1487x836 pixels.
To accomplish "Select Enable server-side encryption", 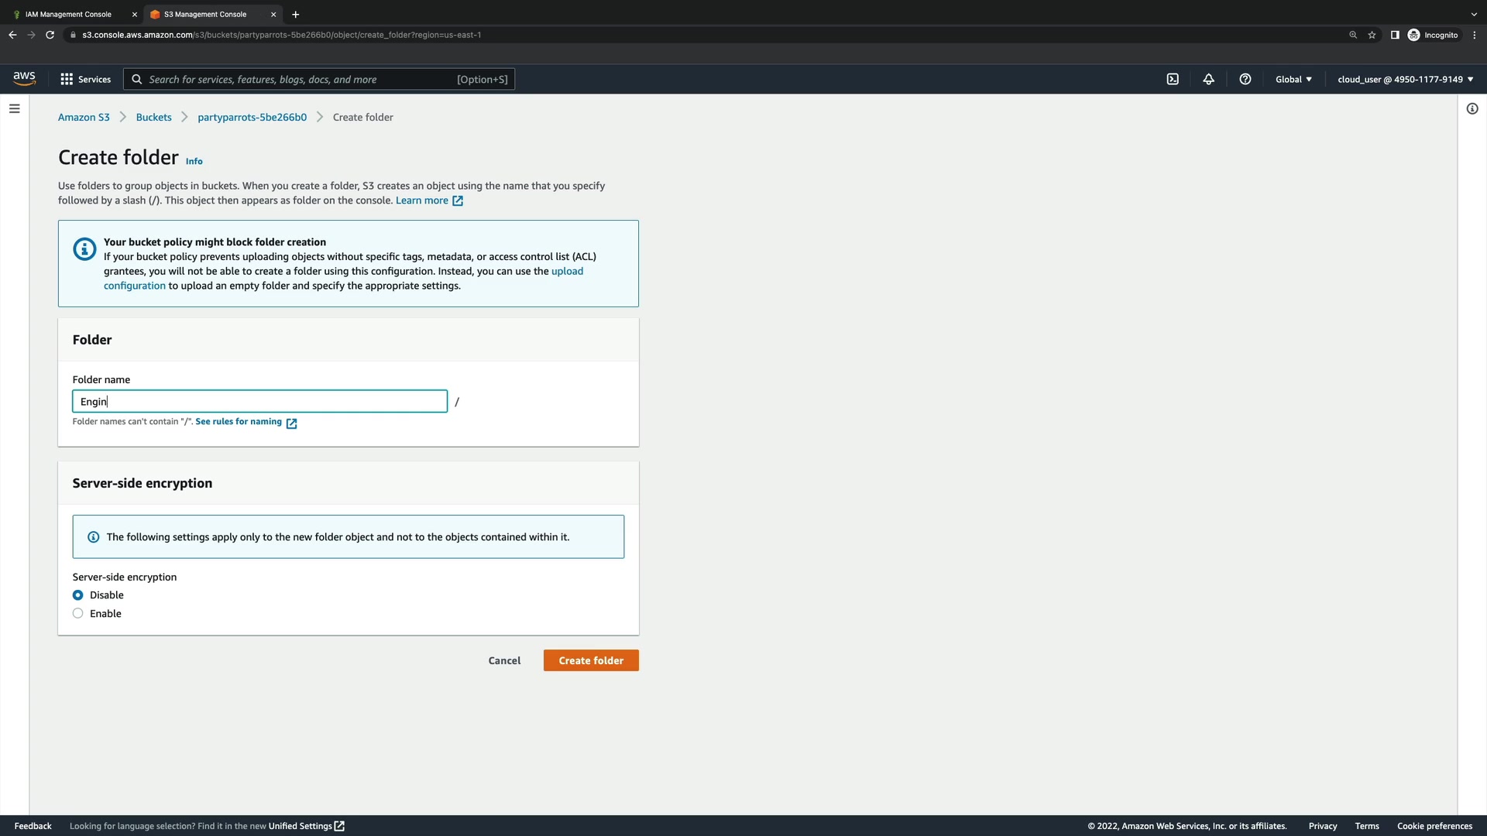I will (78, 614).
